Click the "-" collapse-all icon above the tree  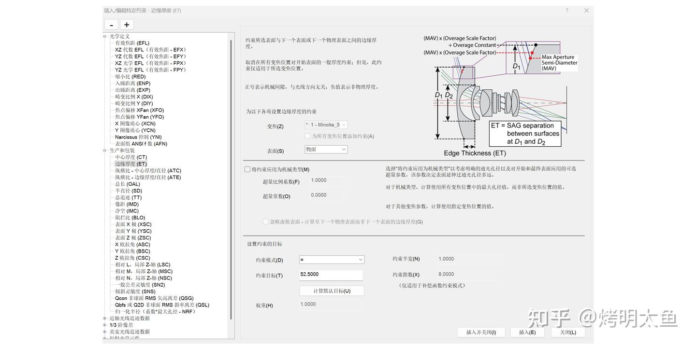[x=111, y=24]
